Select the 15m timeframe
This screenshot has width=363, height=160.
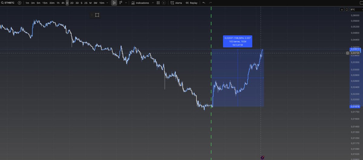[x=45, y=3]
